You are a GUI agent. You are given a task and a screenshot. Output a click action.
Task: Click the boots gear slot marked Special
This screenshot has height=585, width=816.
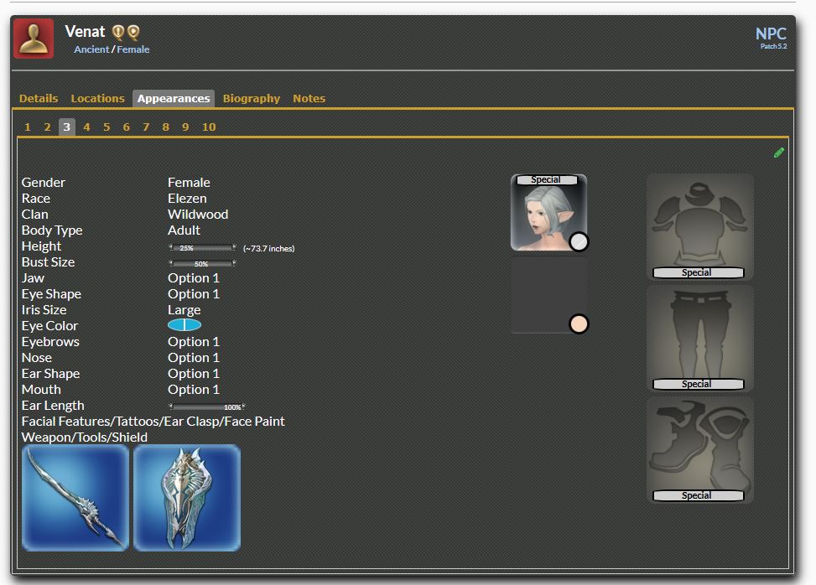(699, 450)
